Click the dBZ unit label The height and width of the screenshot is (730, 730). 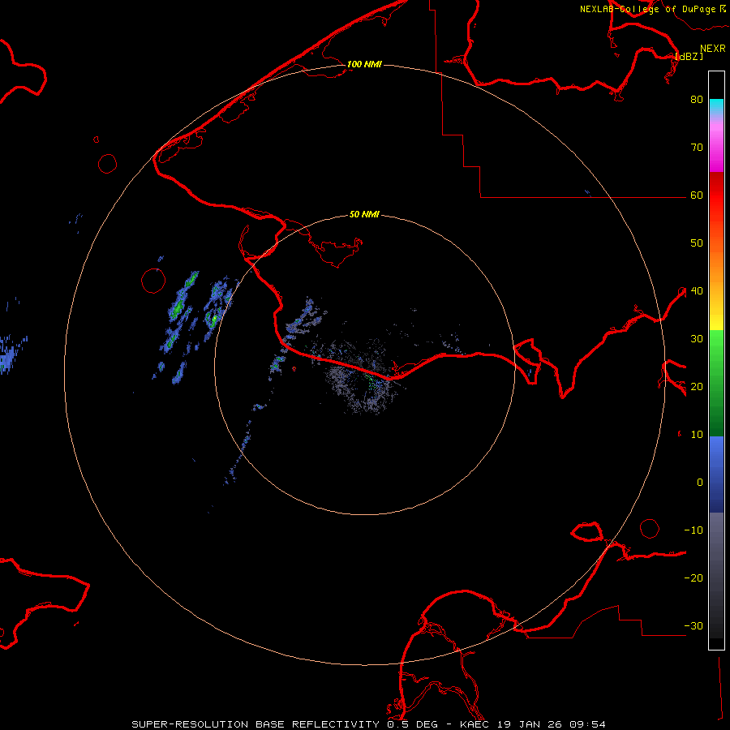[x=689, y=56]
